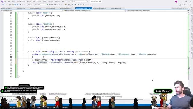Click the Open File toolbar icon
Image resolution: width=193 pixels, height=109 pixels.
tap(13, 5)
